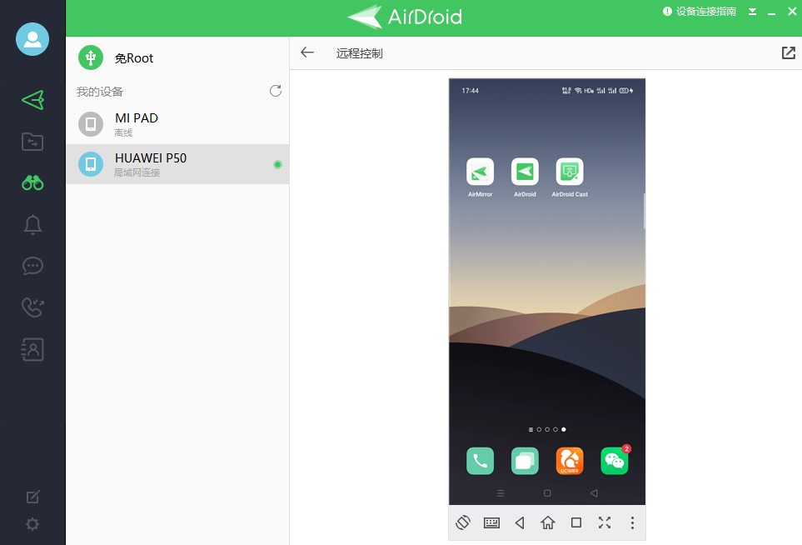Rotate the remote screen
The image size is (802, 545).
point(463,522)
